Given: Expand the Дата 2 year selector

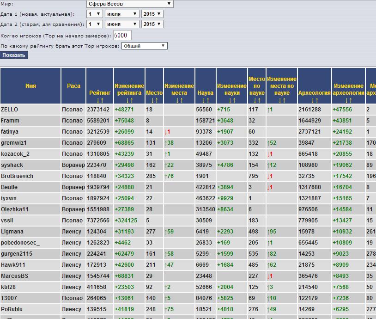Looking at the screenshot, I should click(152, 24).
